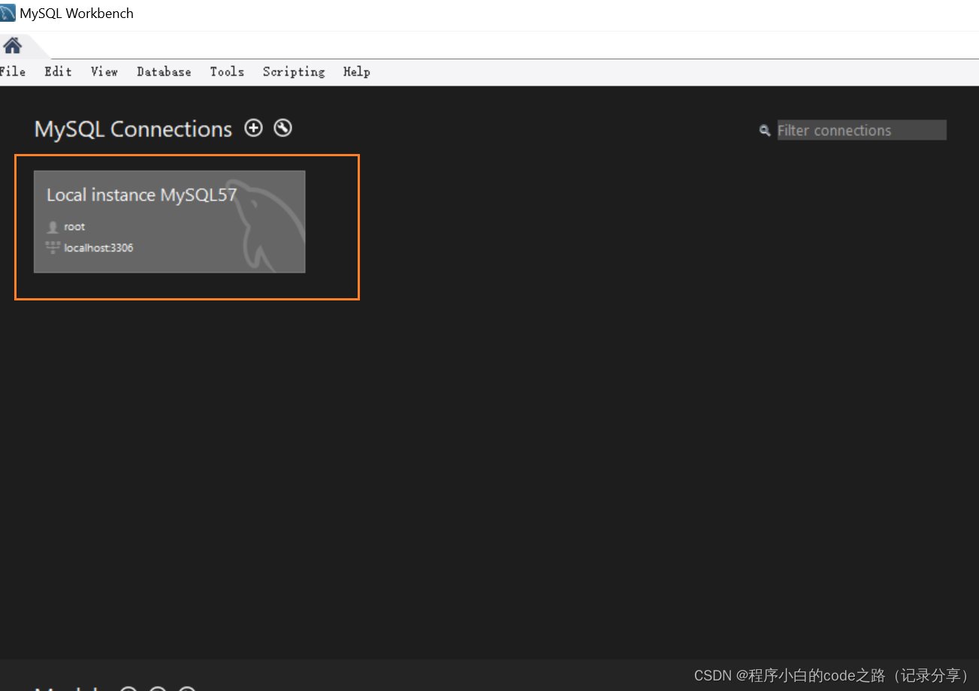
Task: Open the Home tab icon
Action: (x=13, y=46)
